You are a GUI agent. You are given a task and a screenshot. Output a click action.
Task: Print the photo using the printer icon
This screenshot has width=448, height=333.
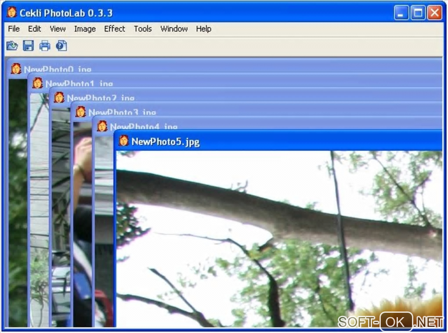[44, 46]
